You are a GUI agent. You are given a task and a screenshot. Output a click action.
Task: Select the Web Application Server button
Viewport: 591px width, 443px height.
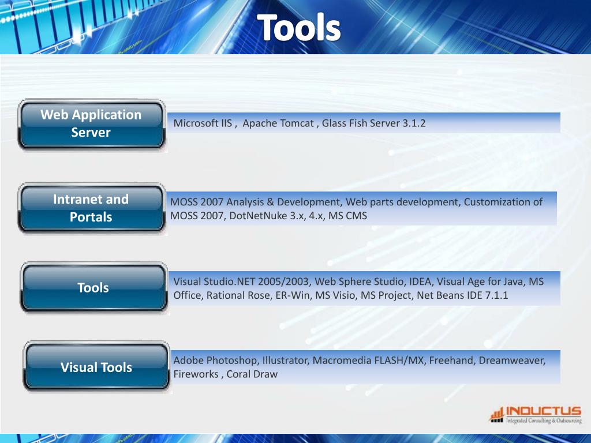(x=91, y=124)
